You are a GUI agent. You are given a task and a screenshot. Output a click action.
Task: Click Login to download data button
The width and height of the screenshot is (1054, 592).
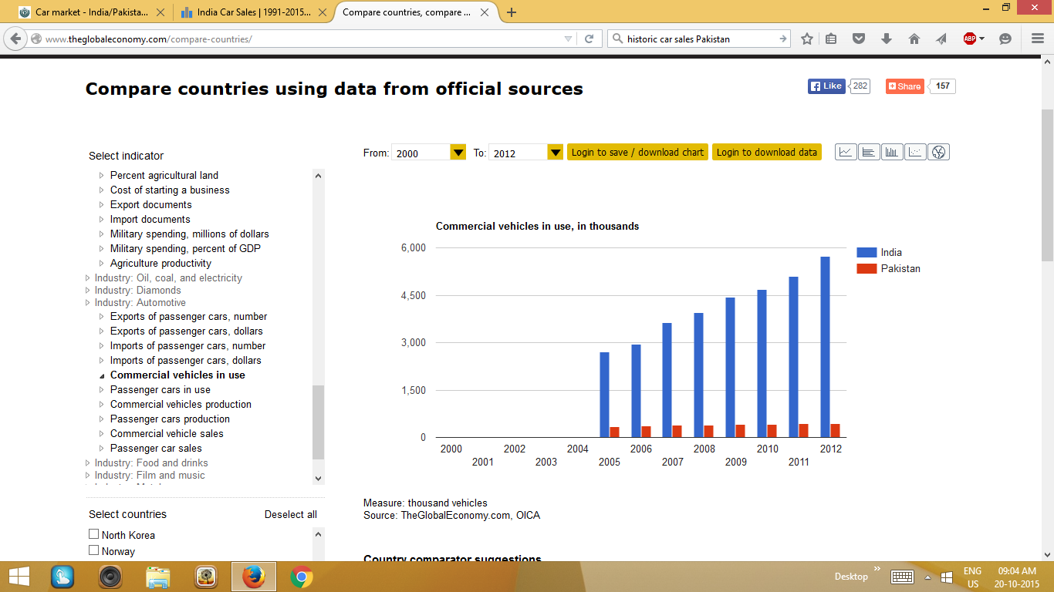point(767,152)
